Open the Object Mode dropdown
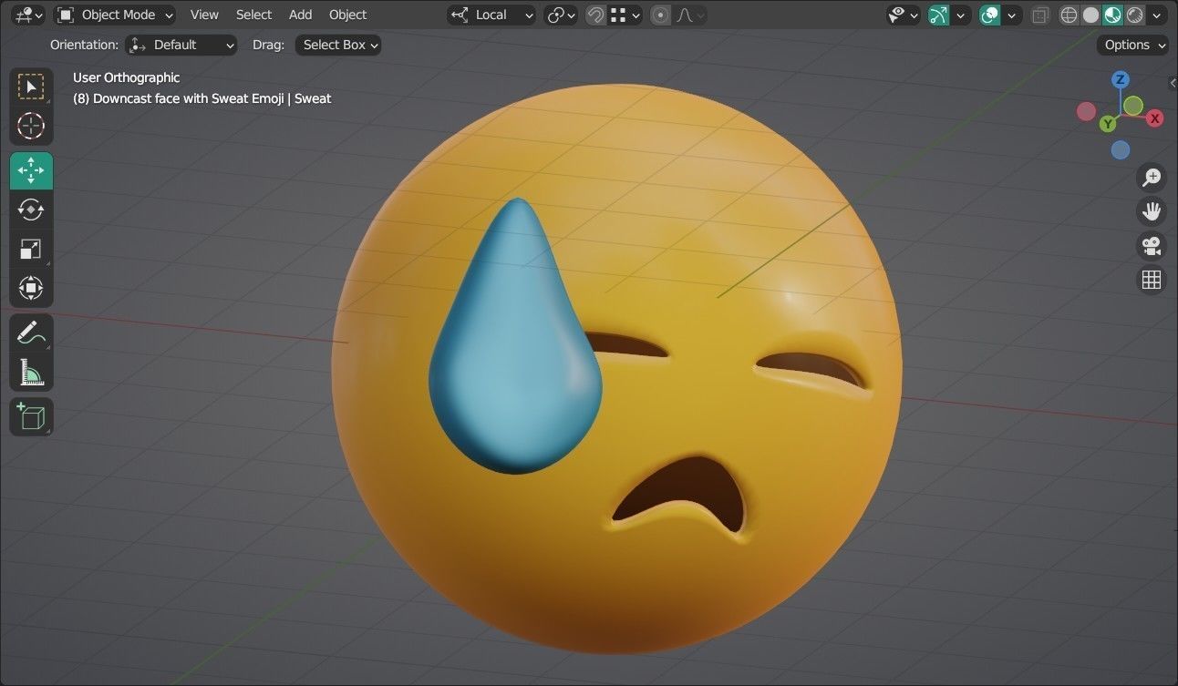The width and height of the screenshot is (1178, 686). [x=114, y=15]
